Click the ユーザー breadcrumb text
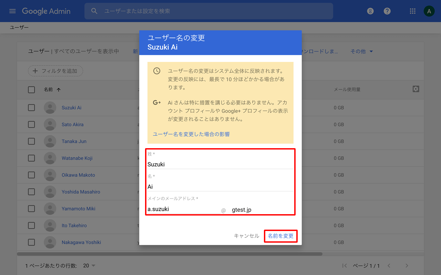441x275 pixels. [19, 27]
